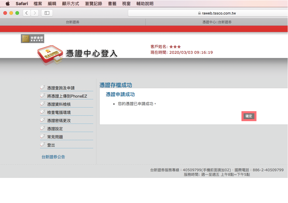Click the text 您的憑證已申請成功。
The image size is (288, 203).
click(x=137, y=104)
